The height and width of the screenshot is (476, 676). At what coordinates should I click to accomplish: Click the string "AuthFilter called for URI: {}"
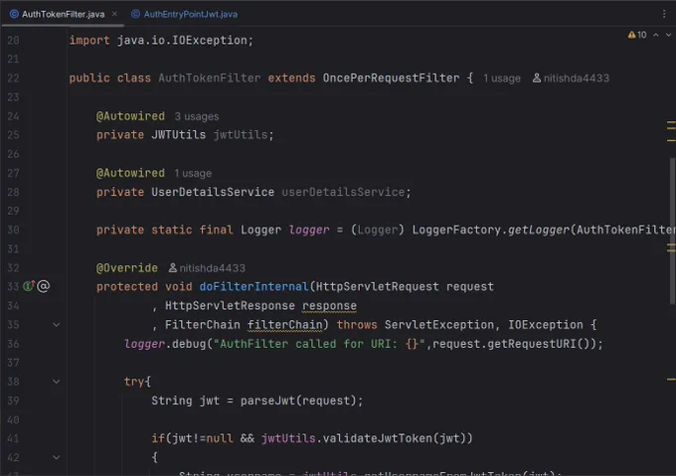click(x=319, y=343)
